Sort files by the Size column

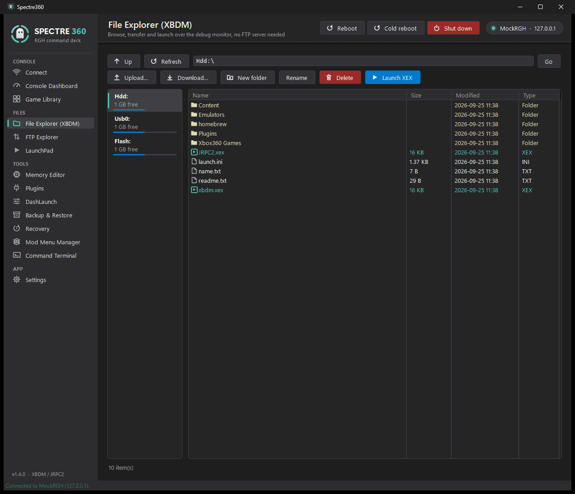[429, 95]
